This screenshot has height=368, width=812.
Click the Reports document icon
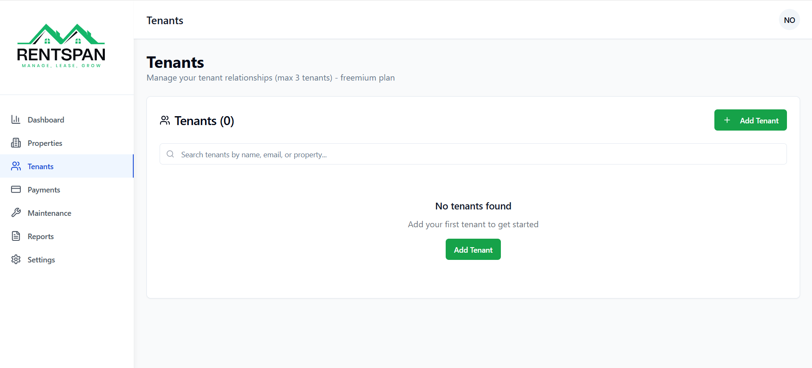tap(16, 236)
